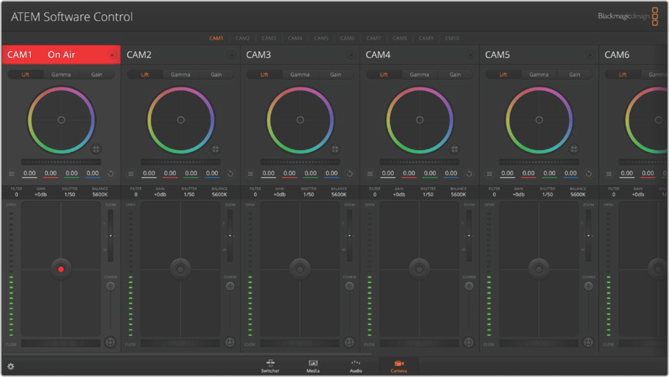Click CAM3 iris/pedestal control knob

click(x=300, y=269)
